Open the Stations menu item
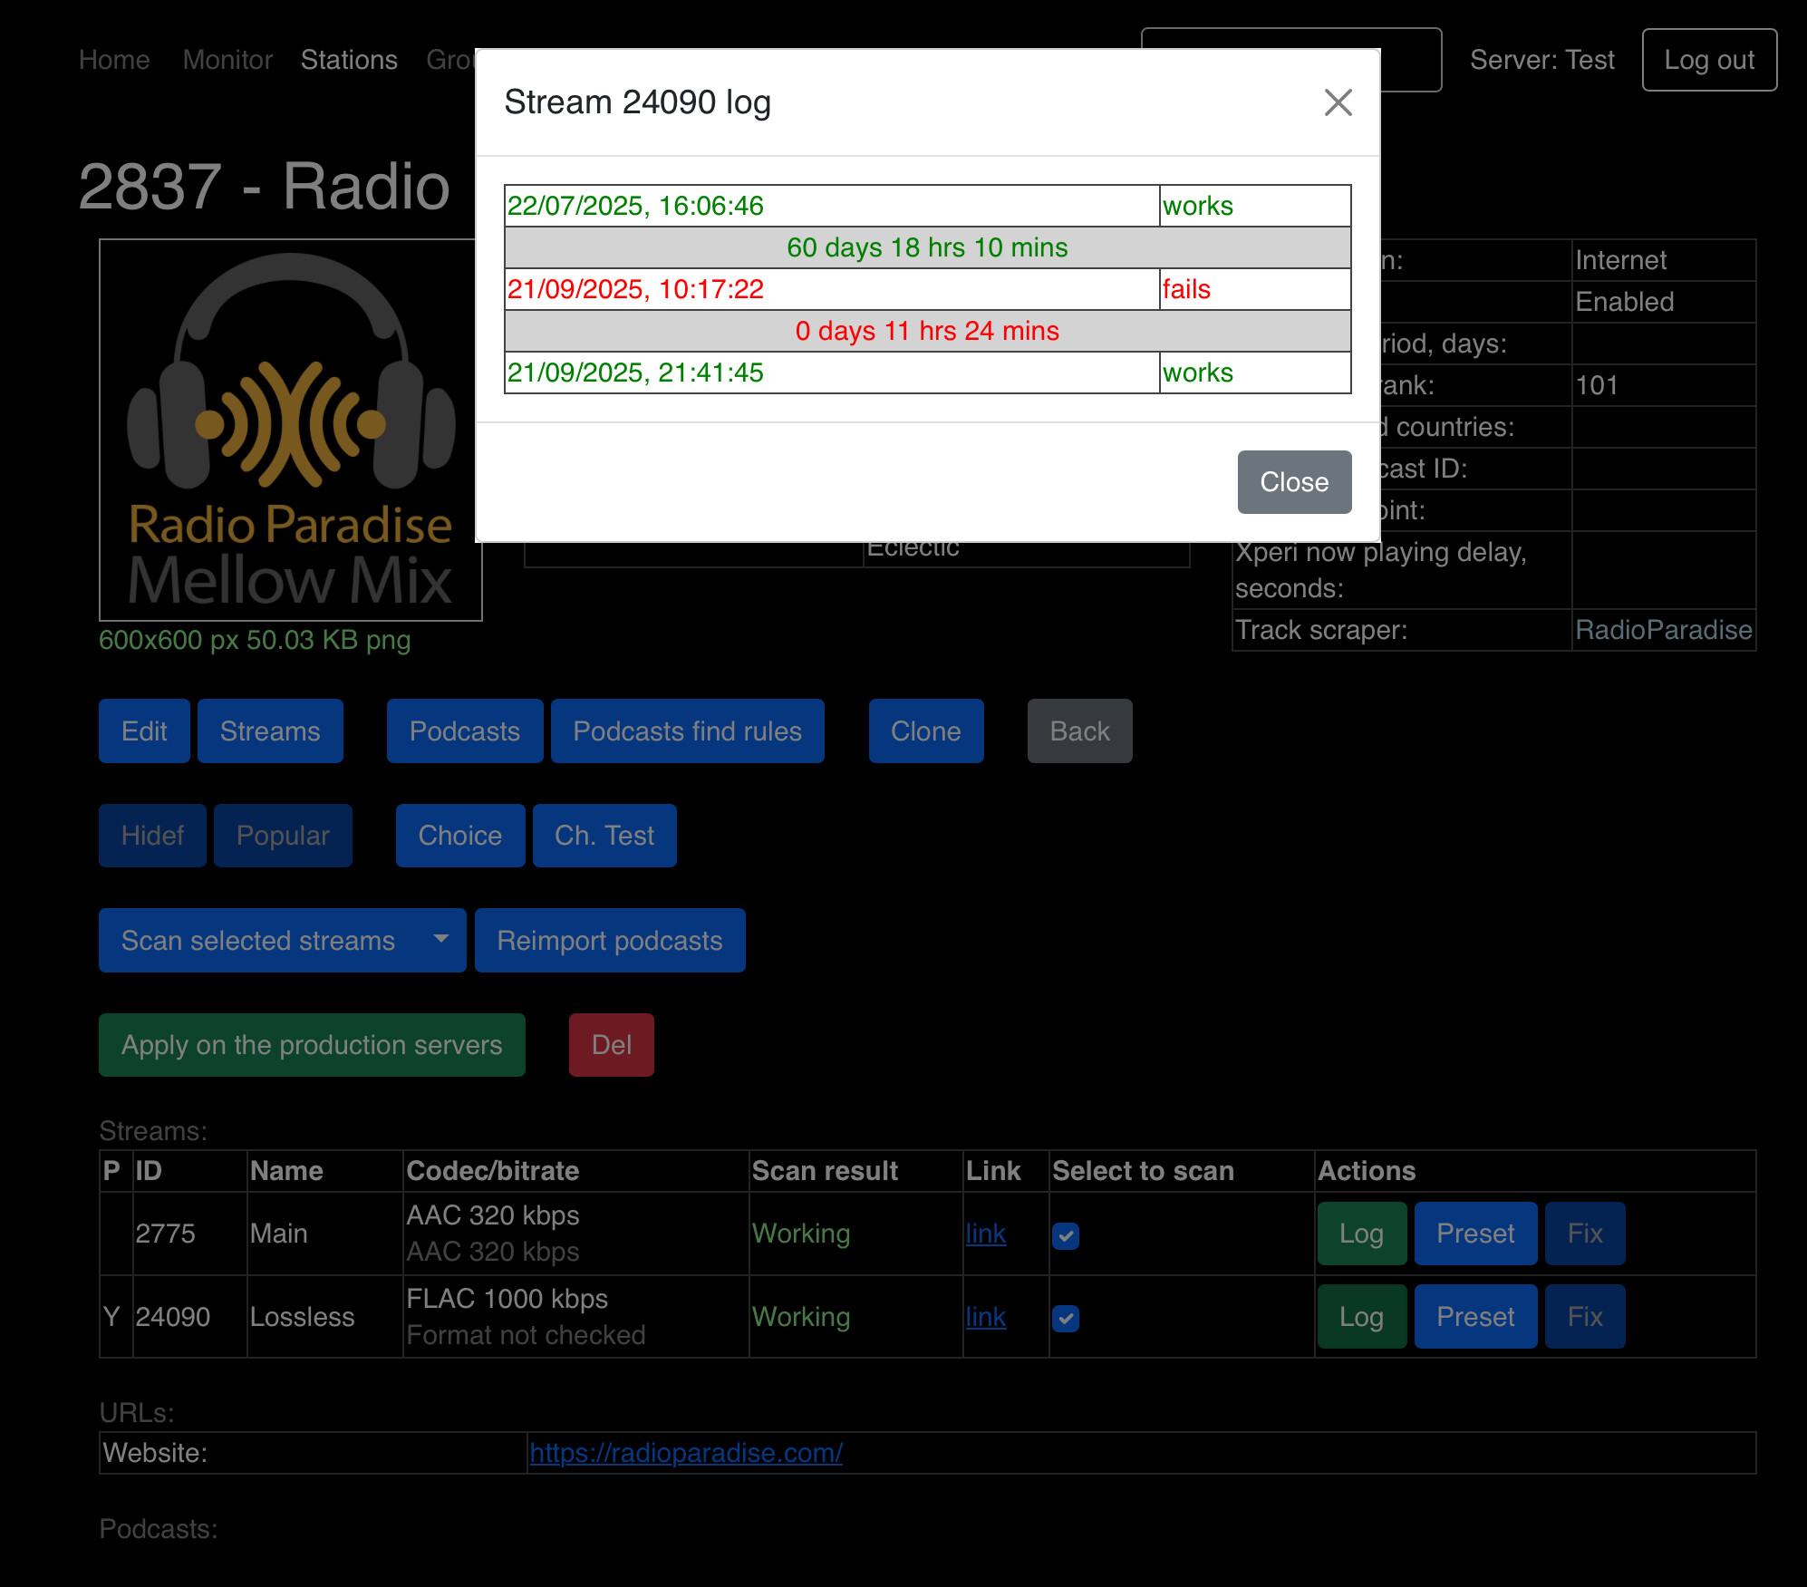 tap(349, 60)
